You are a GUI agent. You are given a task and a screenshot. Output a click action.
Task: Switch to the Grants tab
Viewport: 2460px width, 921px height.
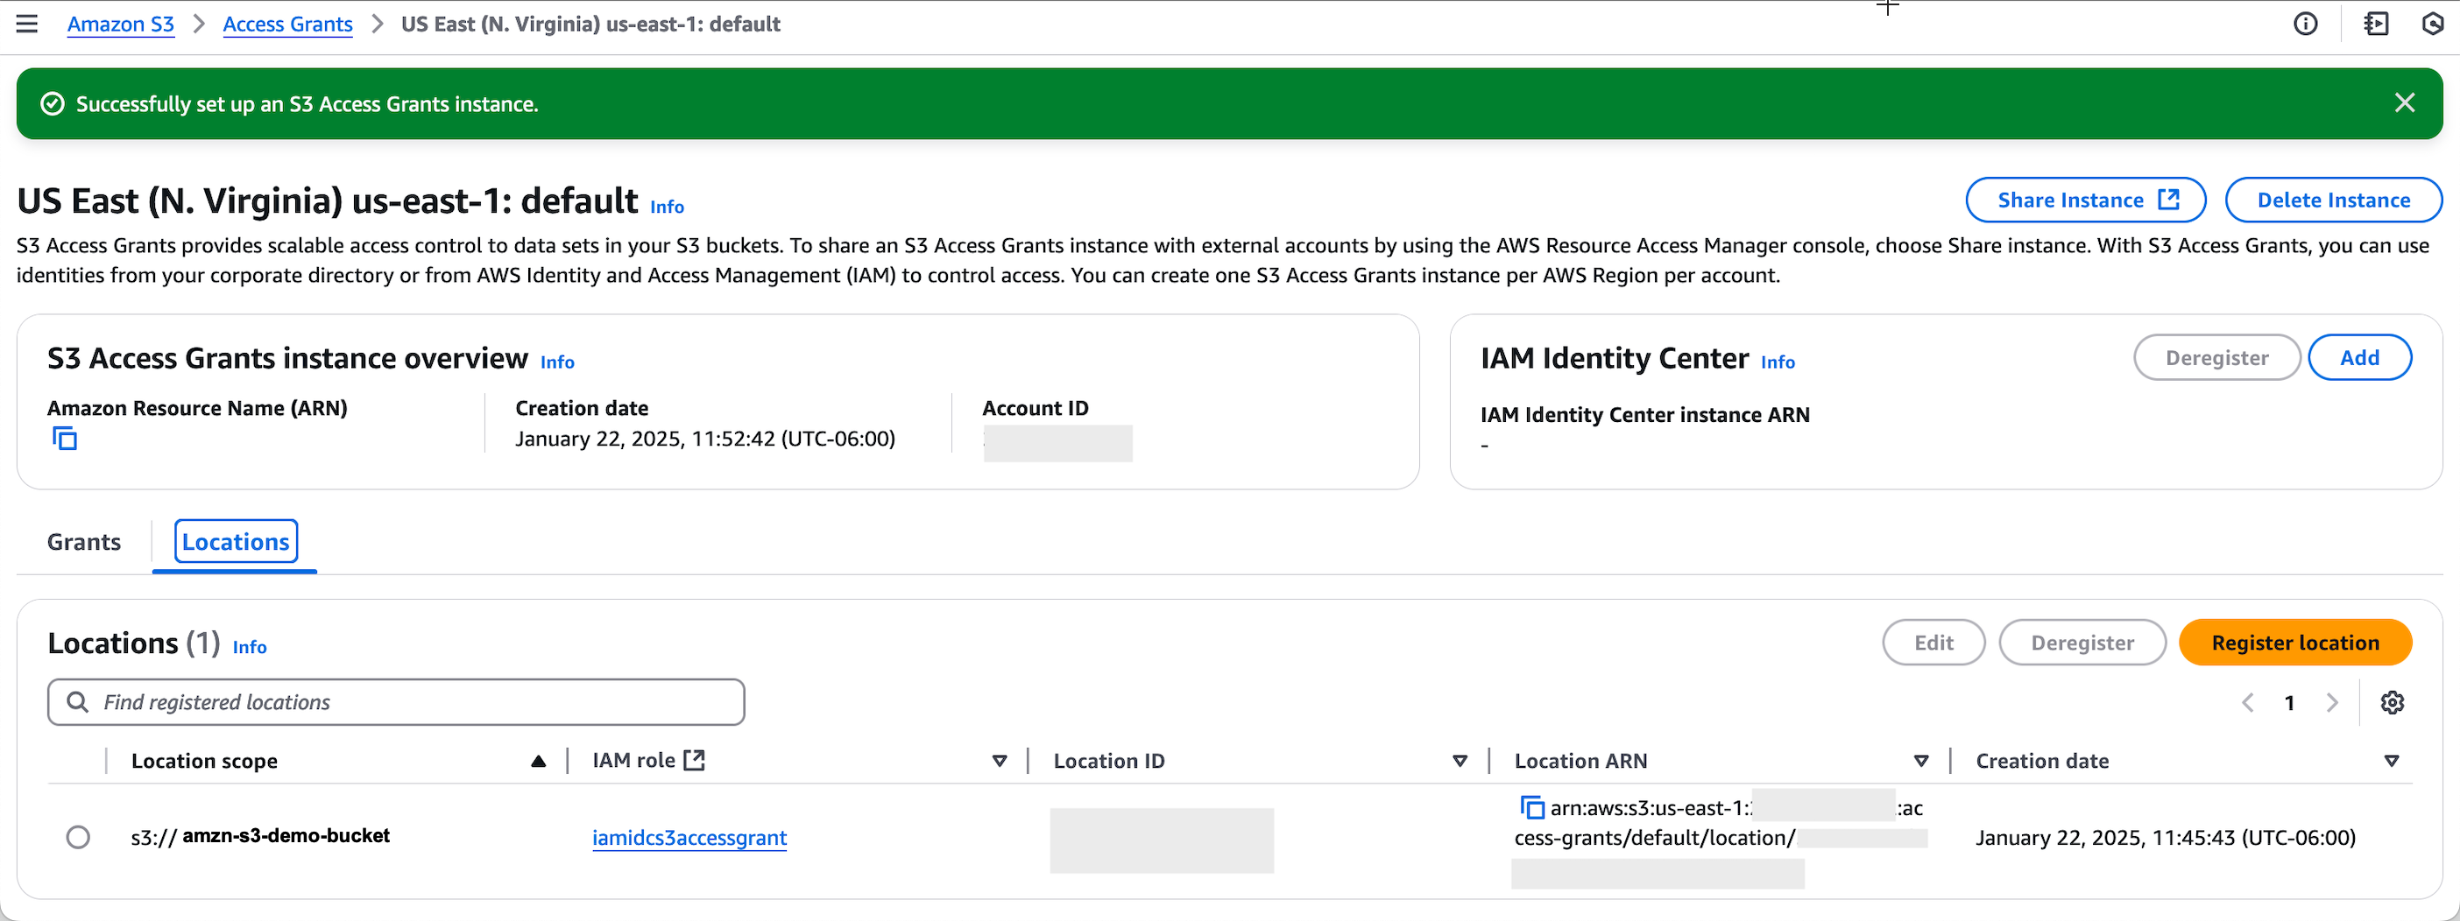pyautogui.click(x=84, y=542)
